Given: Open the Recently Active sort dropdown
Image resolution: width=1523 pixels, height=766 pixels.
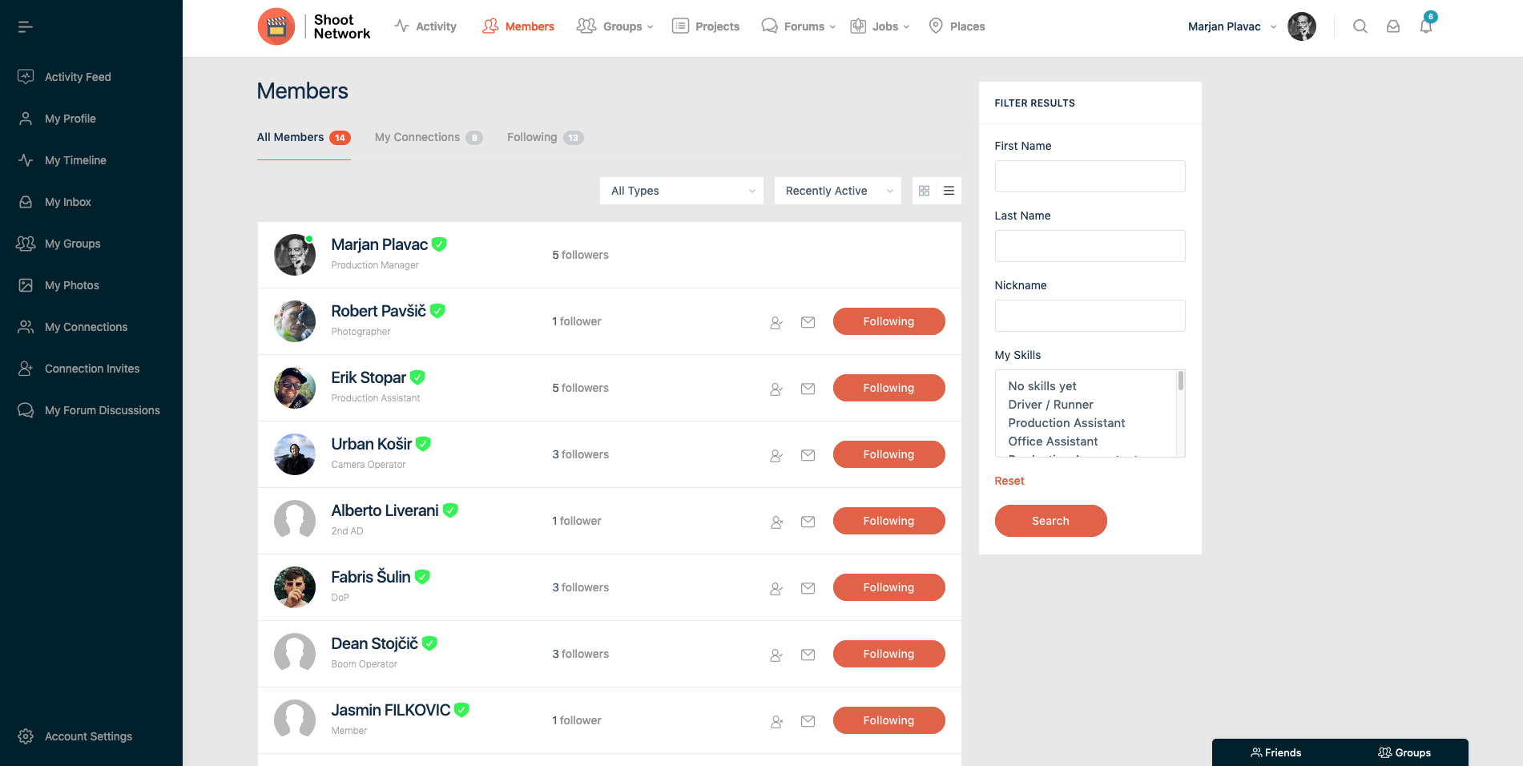Looking at the screenshot, I should pos(837,191).
